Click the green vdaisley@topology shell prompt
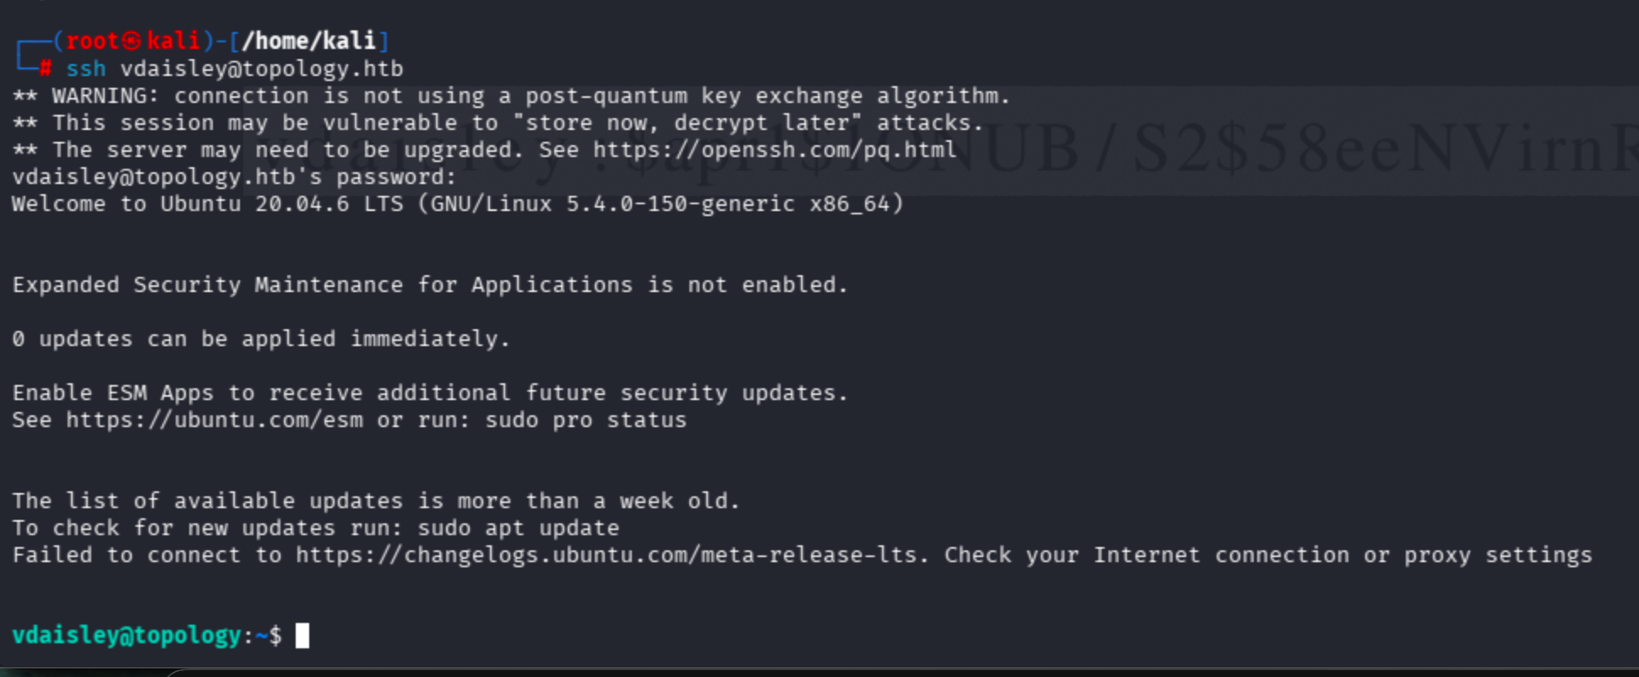This screenshot has width=1639, height=677. pos(127,636)
